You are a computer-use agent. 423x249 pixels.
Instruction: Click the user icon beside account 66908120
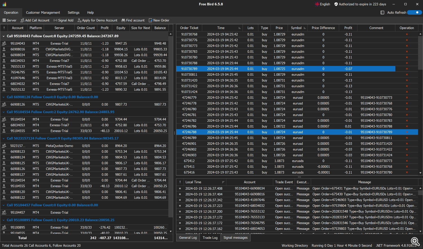4,192
